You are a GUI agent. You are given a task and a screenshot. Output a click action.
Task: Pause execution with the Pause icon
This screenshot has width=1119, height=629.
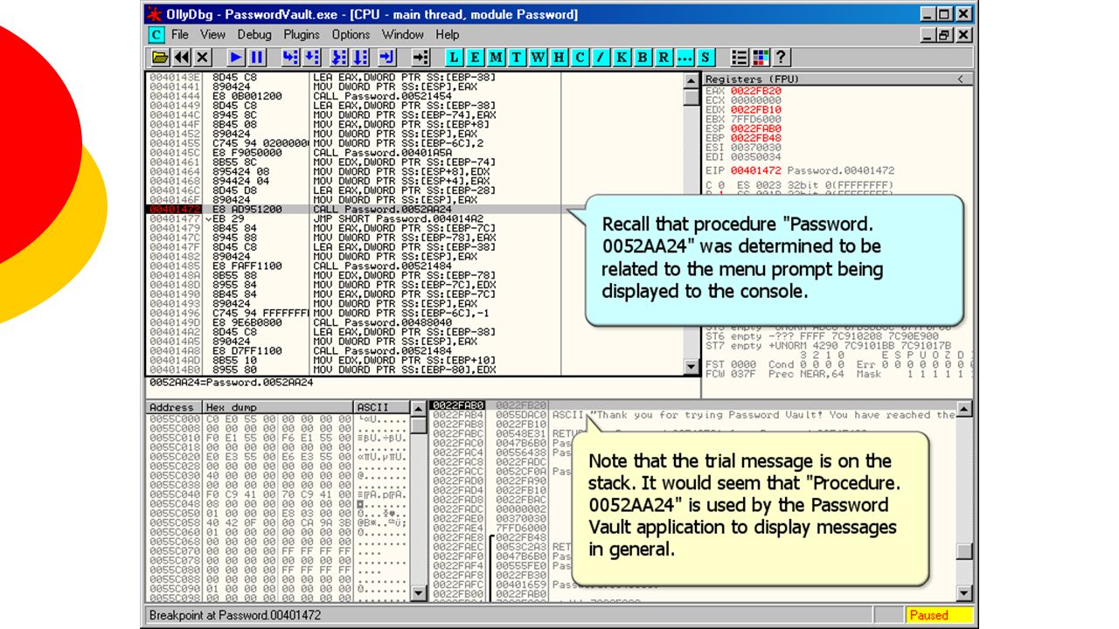[x=257, y=58]
